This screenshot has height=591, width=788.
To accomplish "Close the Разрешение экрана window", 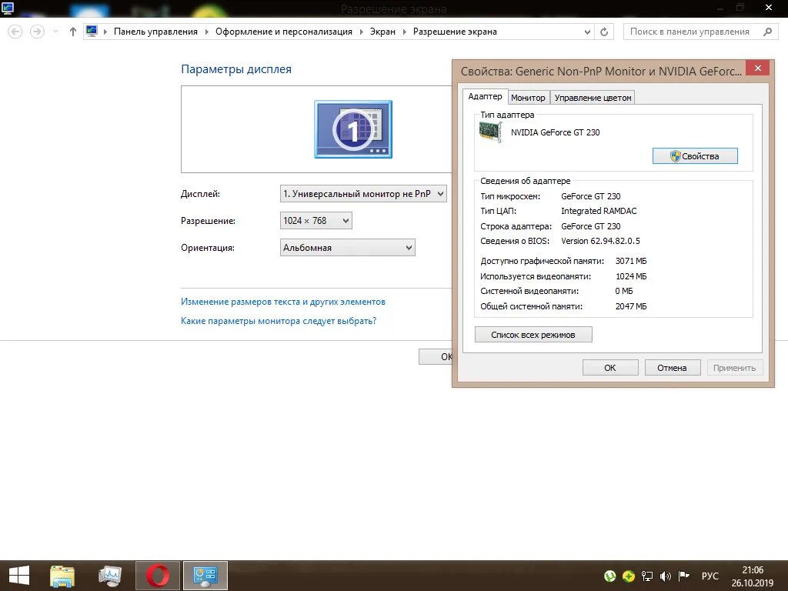I will point(769,8).
